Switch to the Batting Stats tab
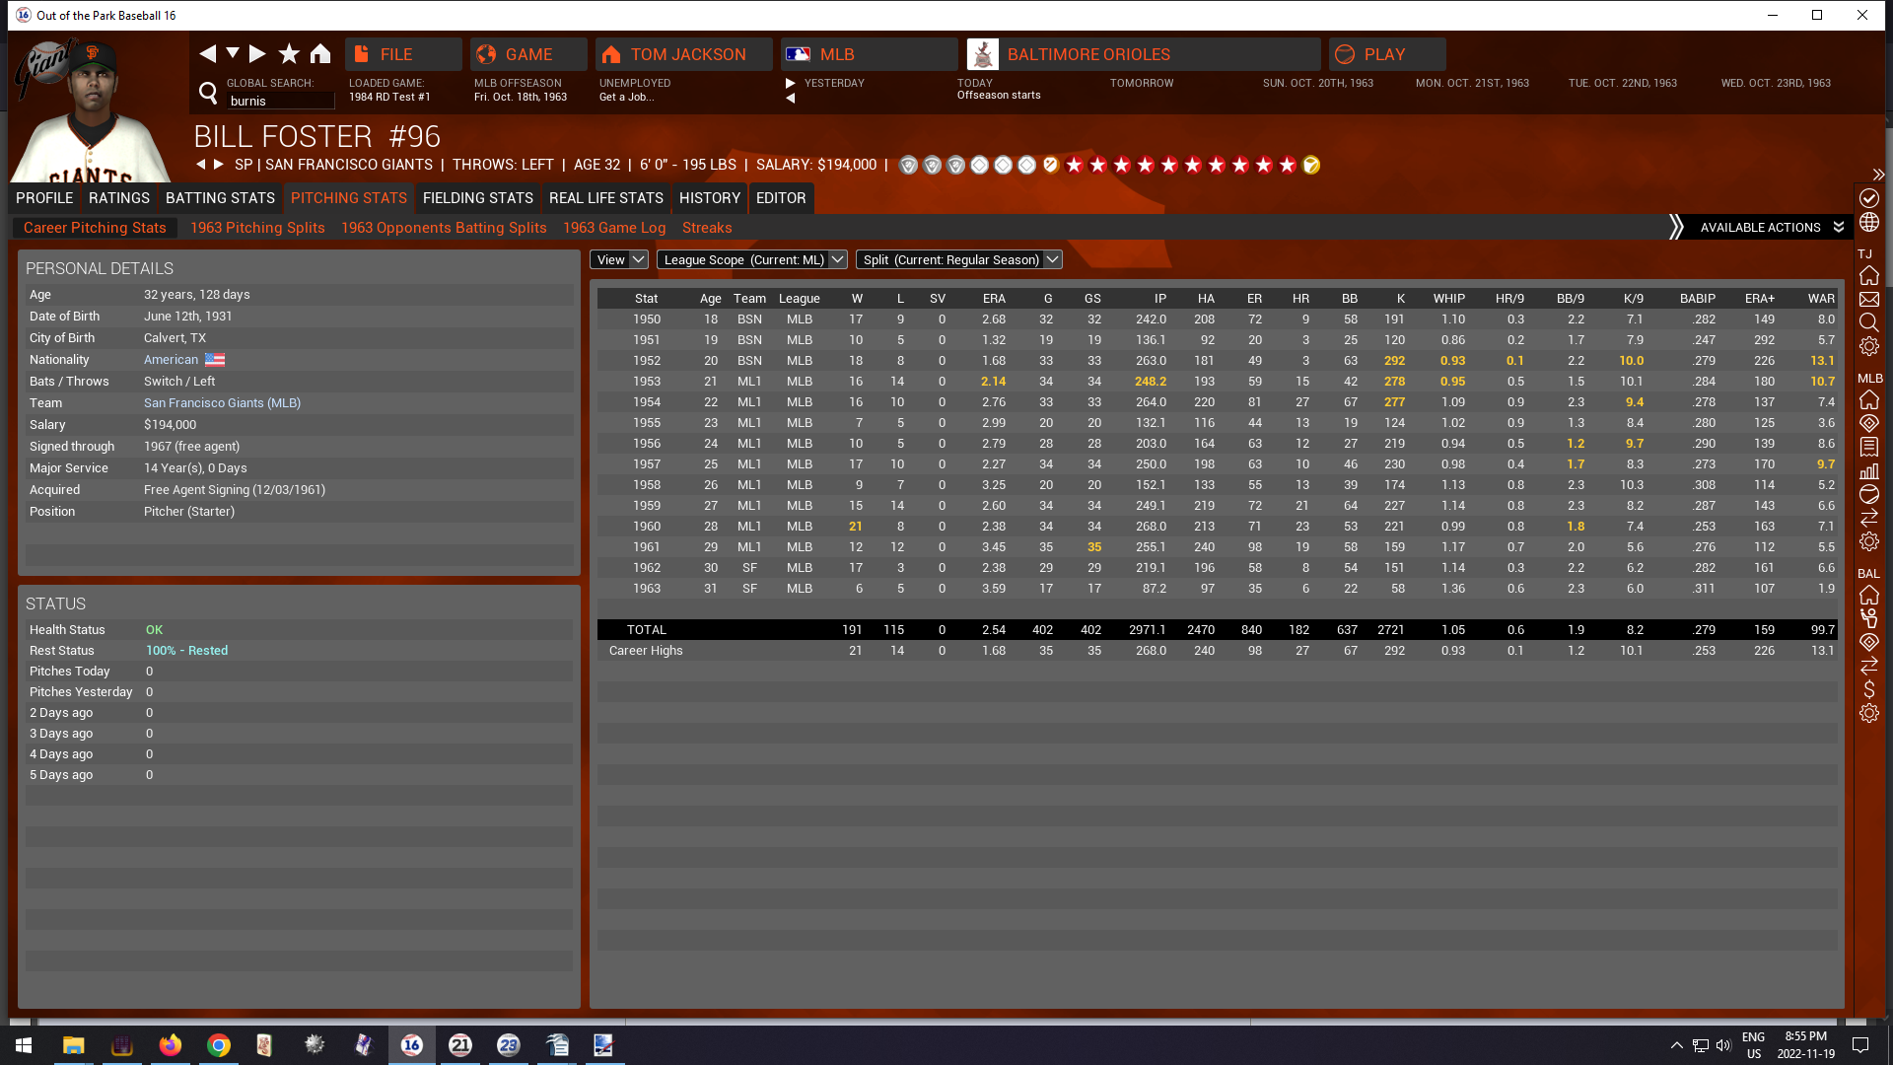 pos(220,198)
